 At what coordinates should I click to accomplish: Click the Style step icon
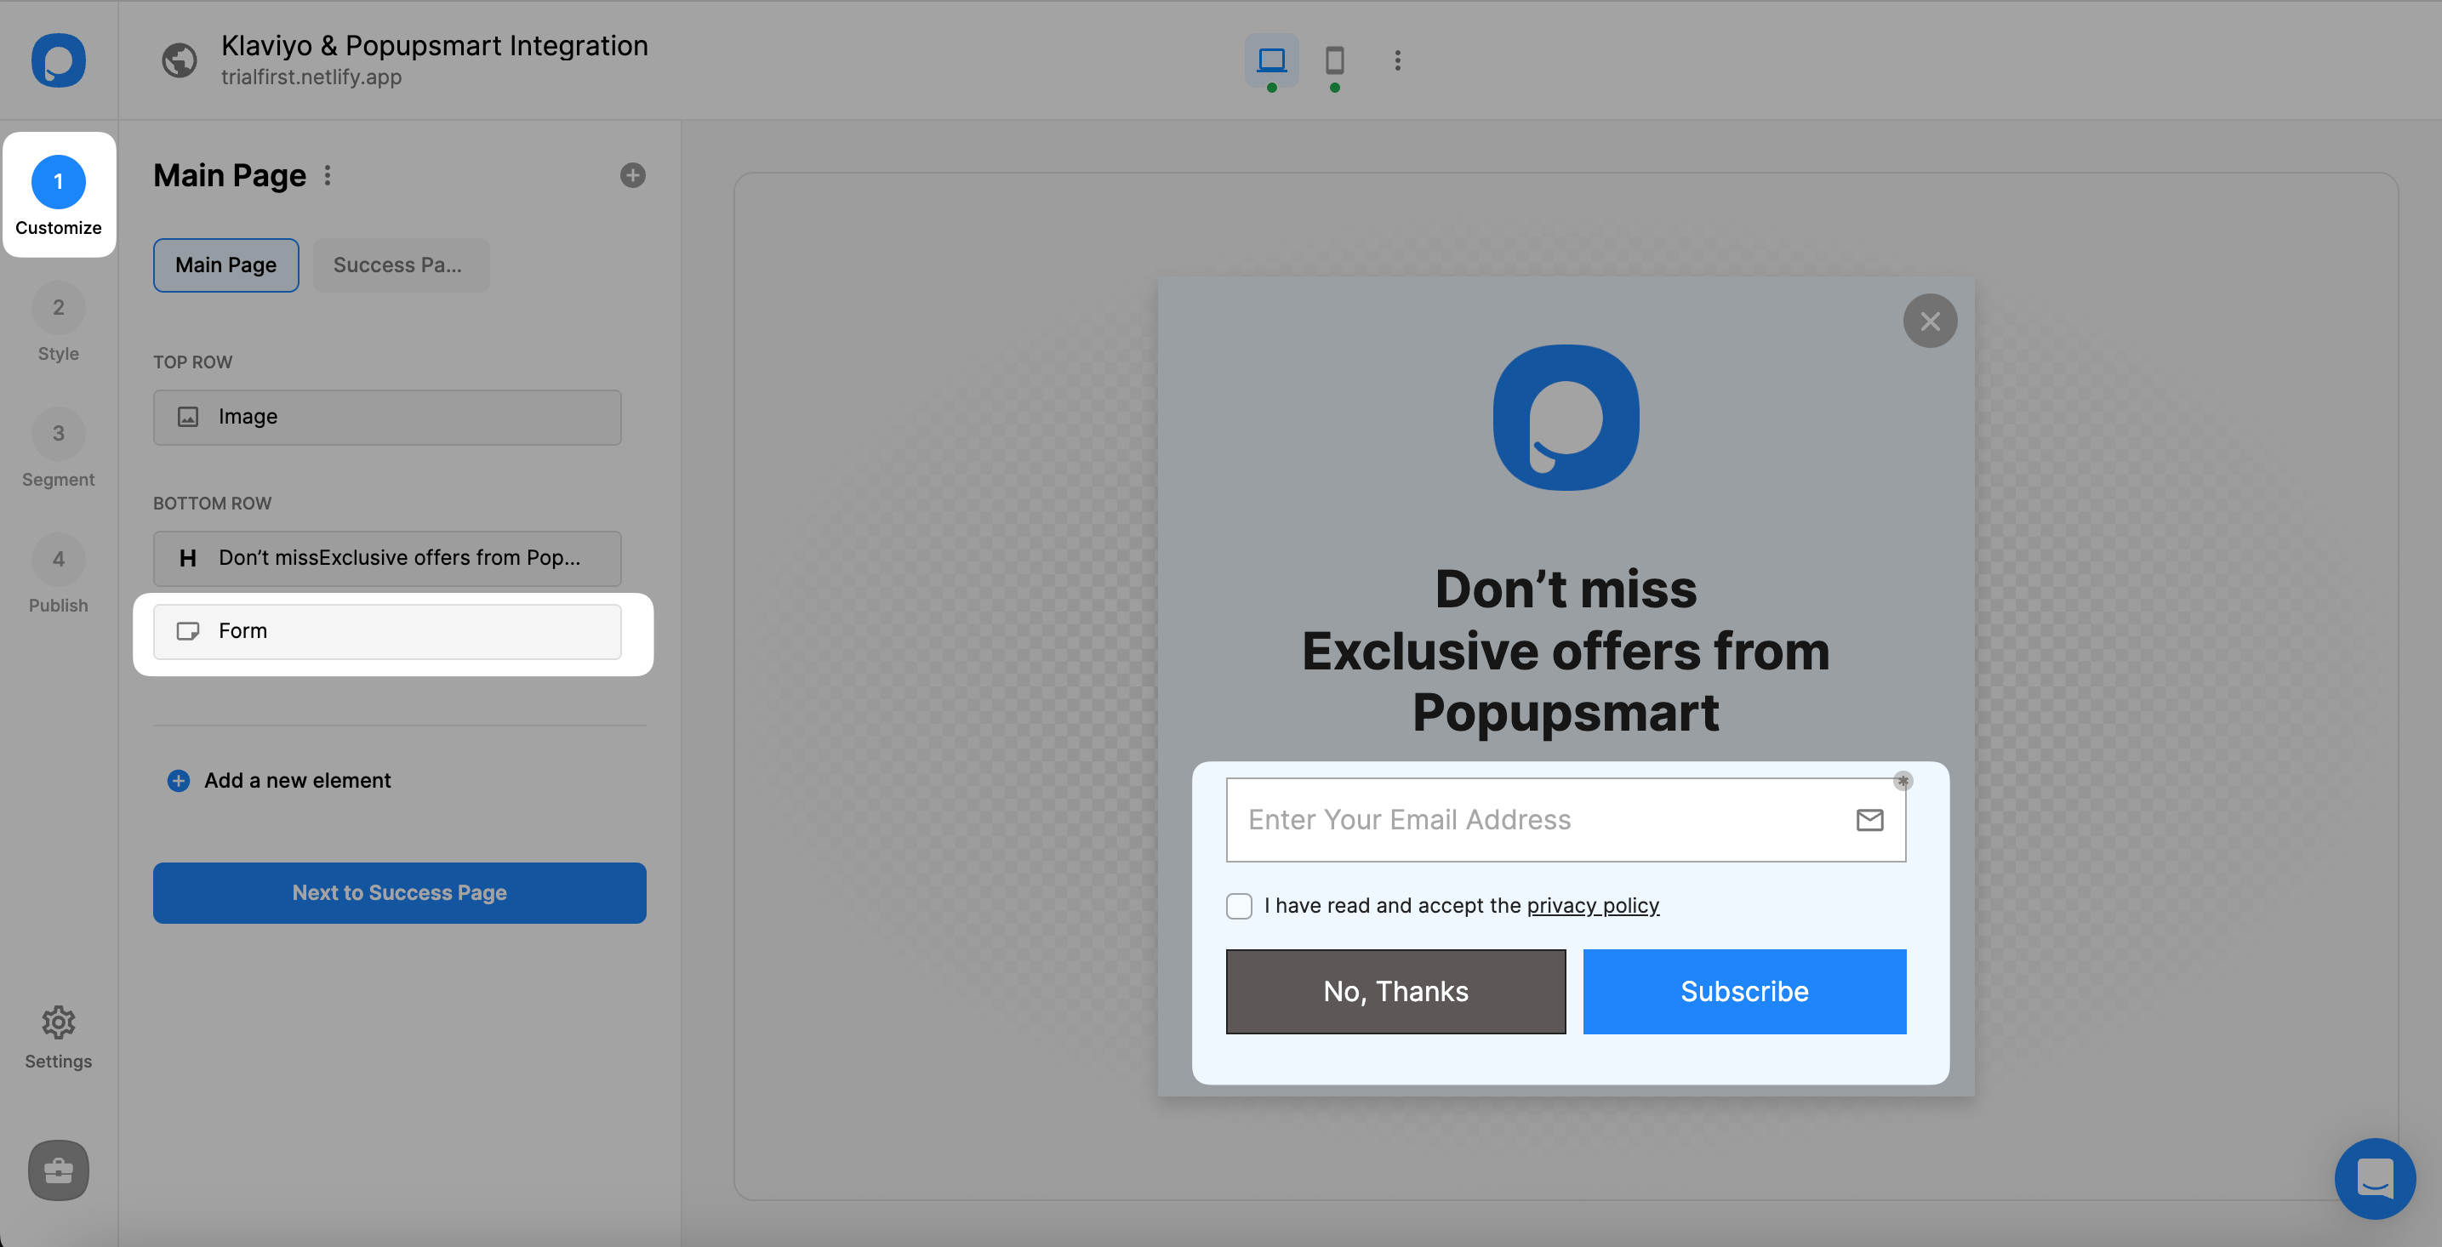(x=57, y=305)
